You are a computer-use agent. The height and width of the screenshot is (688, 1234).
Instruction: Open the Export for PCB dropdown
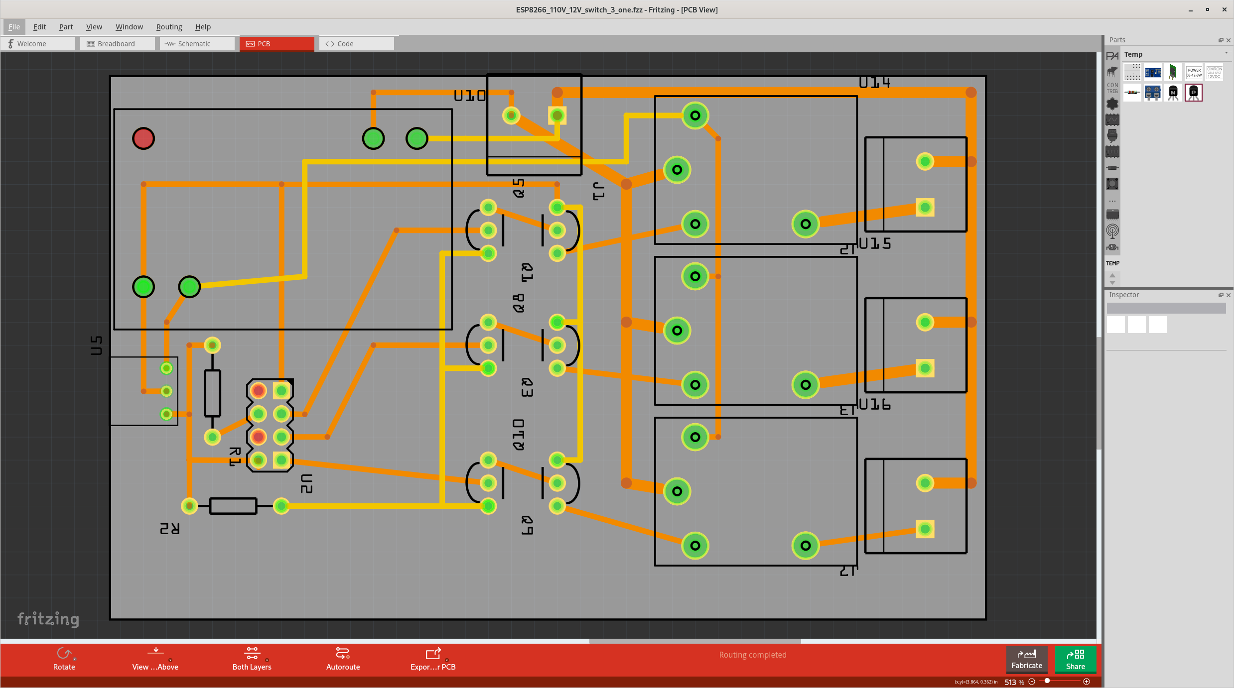tap(447, 660)
